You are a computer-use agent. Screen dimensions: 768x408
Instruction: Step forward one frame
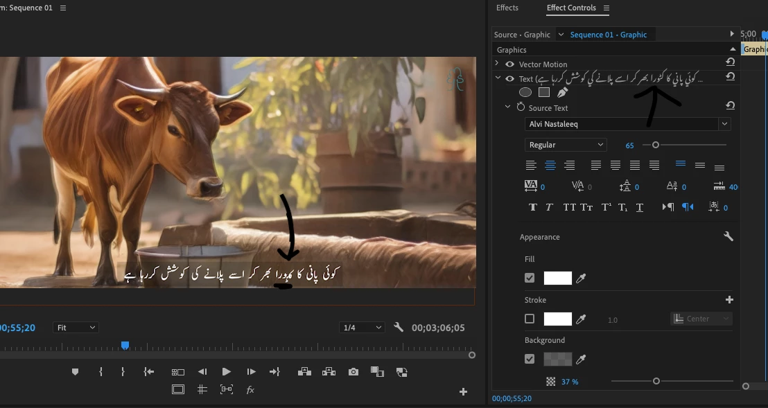[x=252, y=372]
